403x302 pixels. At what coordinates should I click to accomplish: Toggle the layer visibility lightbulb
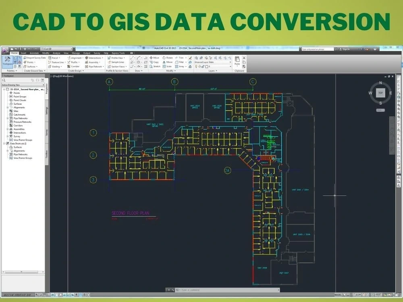point(196,66)
